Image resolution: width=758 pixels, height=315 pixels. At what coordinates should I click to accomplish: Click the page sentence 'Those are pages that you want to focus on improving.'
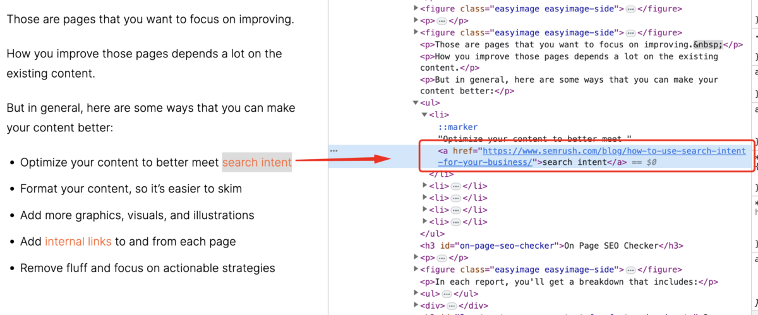(x=150, y=19)
